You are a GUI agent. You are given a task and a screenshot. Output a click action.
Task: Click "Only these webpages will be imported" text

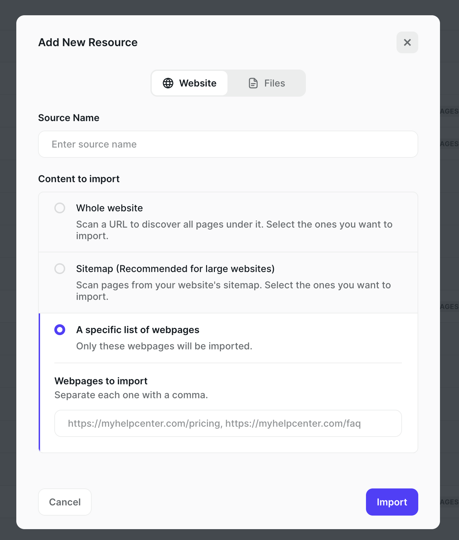click(164, 346)
